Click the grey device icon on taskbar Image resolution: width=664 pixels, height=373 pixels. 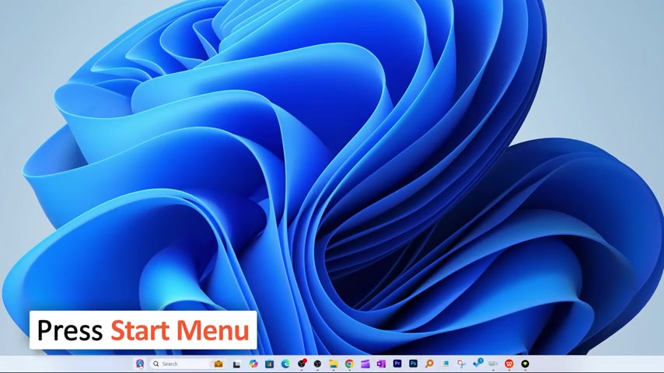coord(493,364)
